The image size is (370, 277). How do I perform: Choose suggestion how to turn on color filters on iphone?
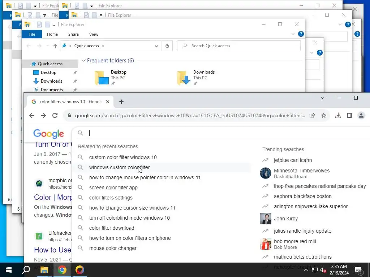pos(130,238)
